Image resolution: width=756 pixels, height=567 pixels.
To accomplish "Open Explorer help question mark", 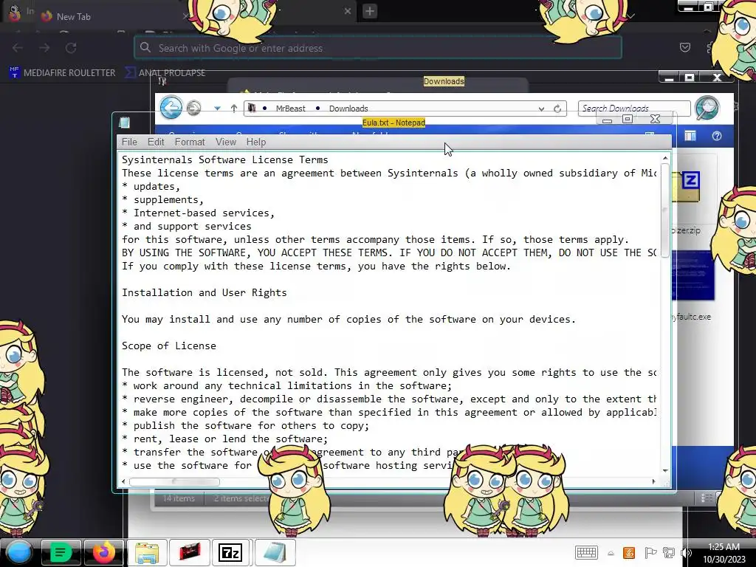I will [x=716, y=136].
